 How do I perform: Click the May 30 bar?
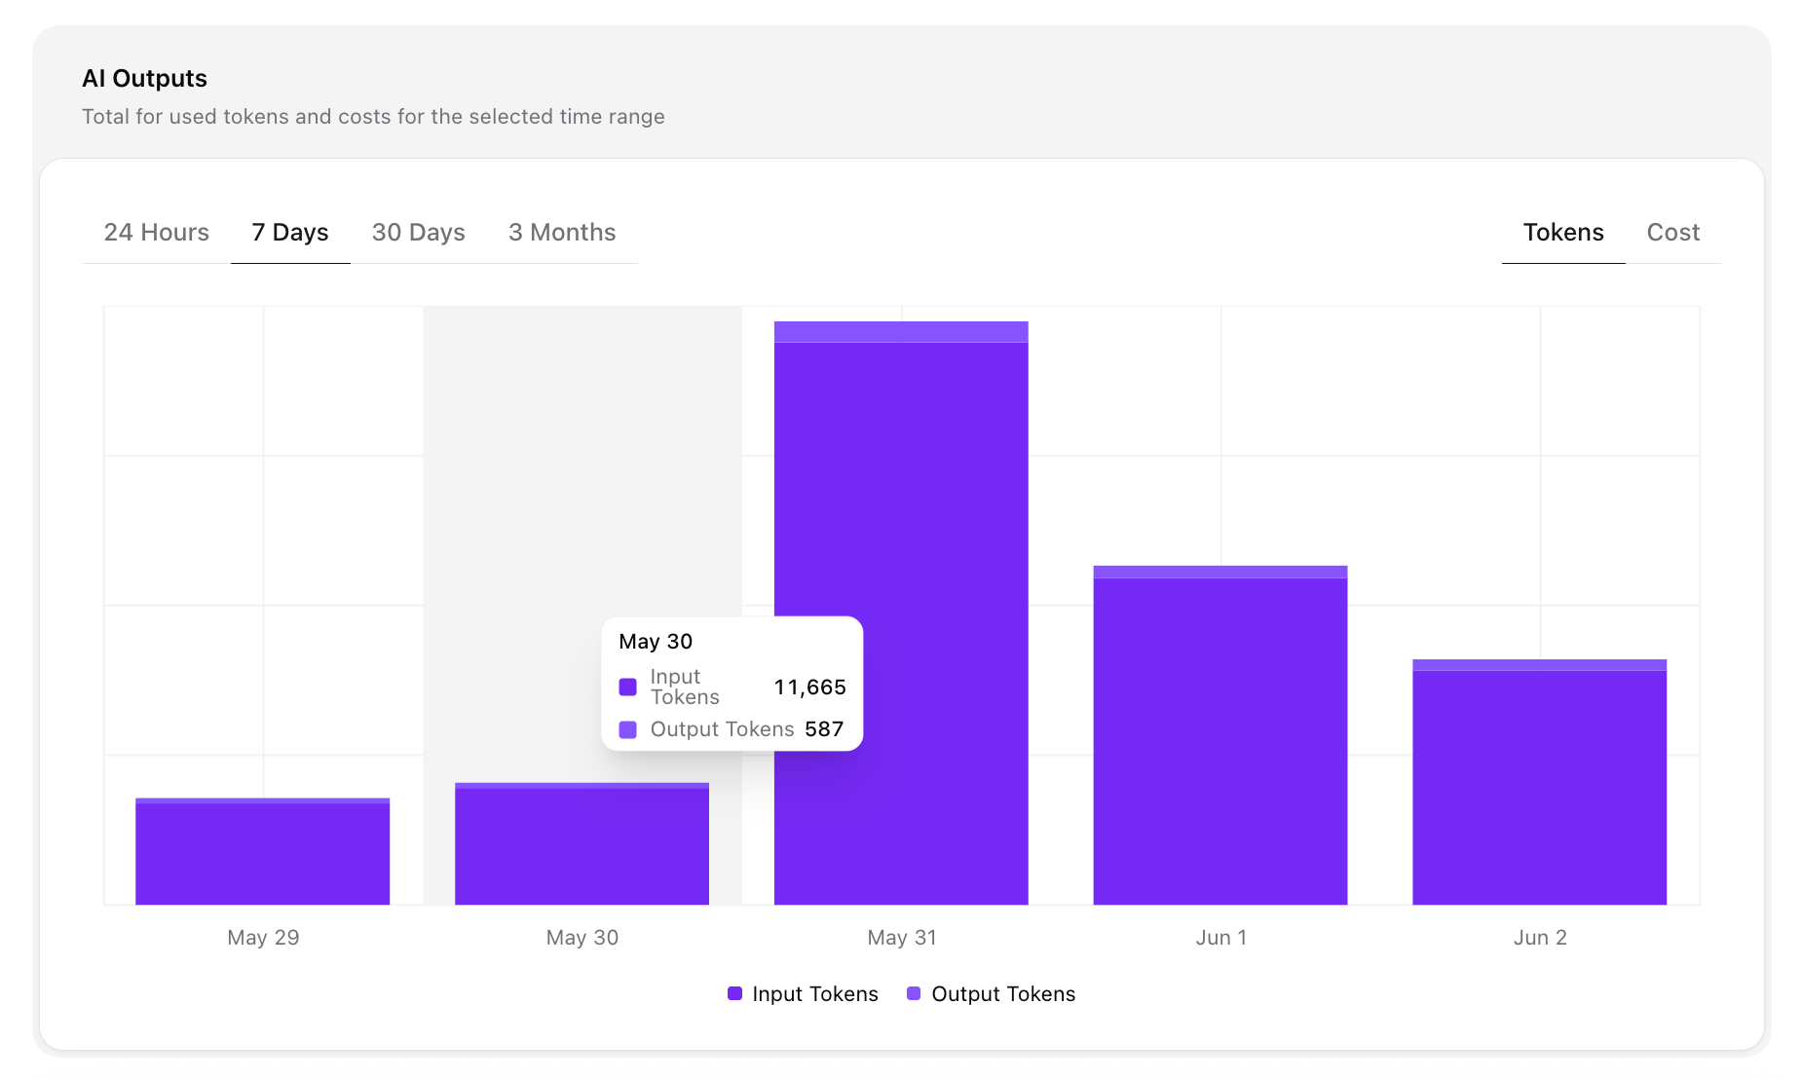coord(582,846)
